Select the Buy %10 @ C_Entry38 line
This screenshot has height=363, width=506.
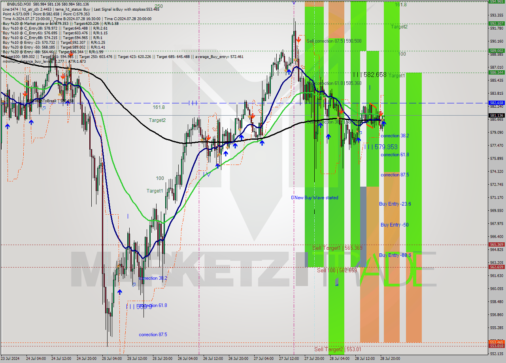click(55, 28)
